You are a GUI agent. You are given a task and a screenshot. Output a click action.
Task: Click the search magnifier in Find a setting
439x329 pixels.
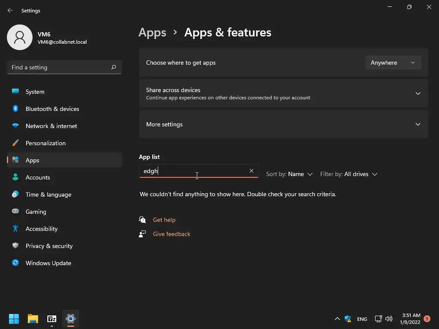point(114,67)
